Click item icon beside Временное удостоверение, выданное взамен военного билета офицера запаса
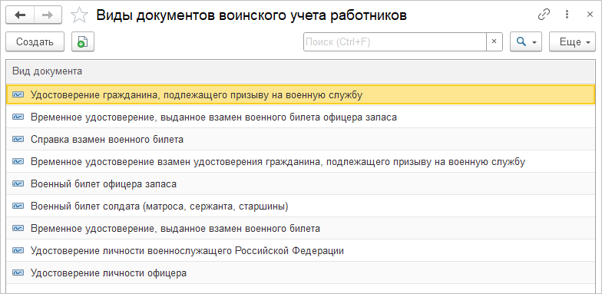Viewport: 602px width, 294px height. [18, 117]
